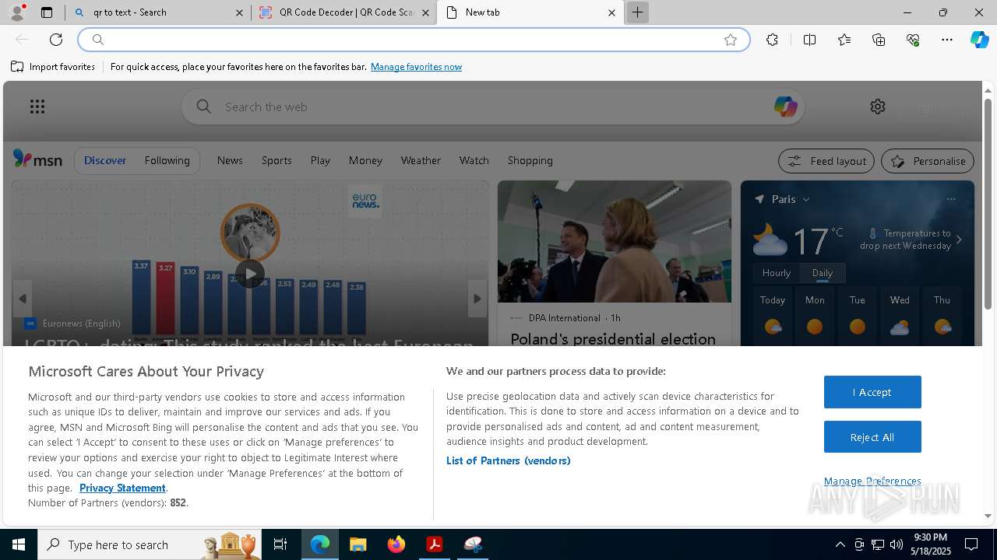Image resolution: width=997 pixels, height=560 pixels.
Task: Open page settings gear icon
Action: pyautogui.click(x=878, y=107)
